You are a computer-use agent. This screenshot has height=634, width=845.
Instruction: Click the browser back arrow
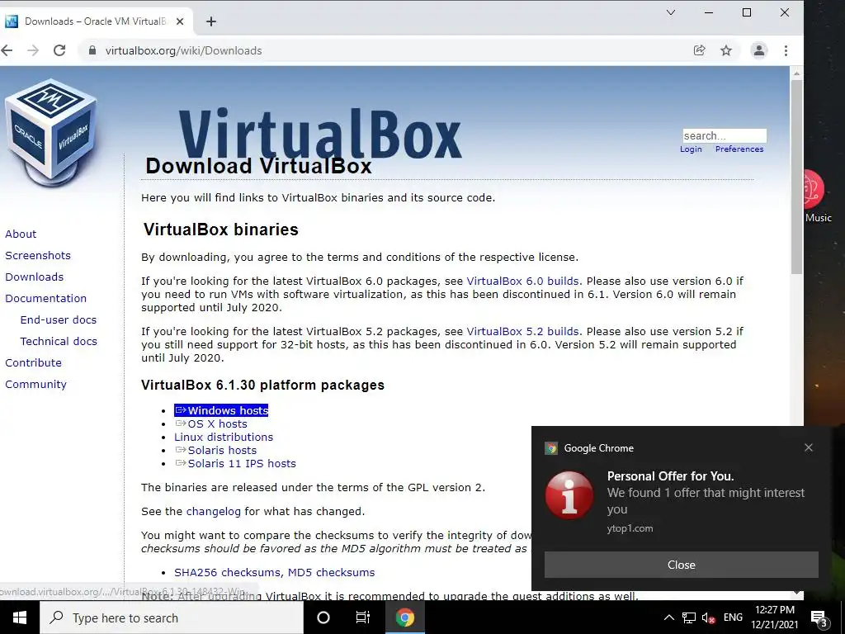[7, 50]
